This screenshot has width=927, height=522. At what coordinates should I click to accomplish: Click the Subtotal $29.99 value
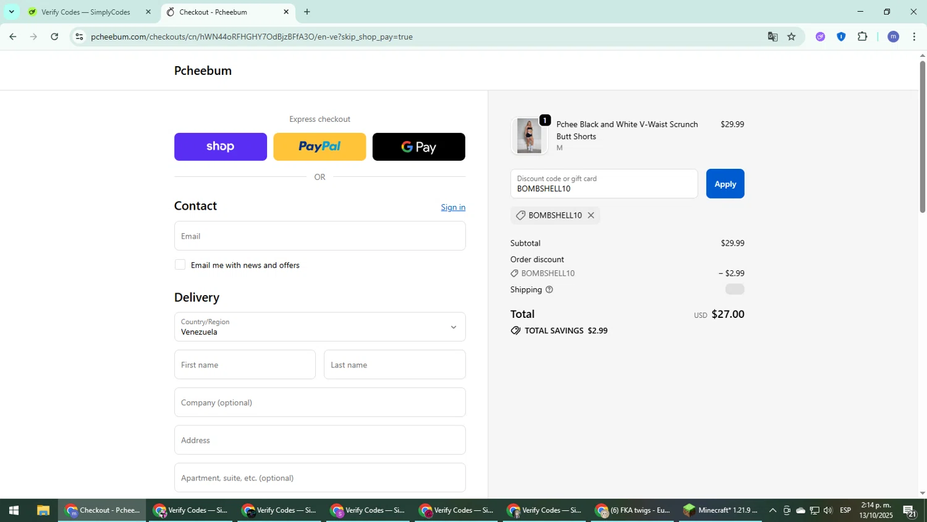click(x=732, y=243)
